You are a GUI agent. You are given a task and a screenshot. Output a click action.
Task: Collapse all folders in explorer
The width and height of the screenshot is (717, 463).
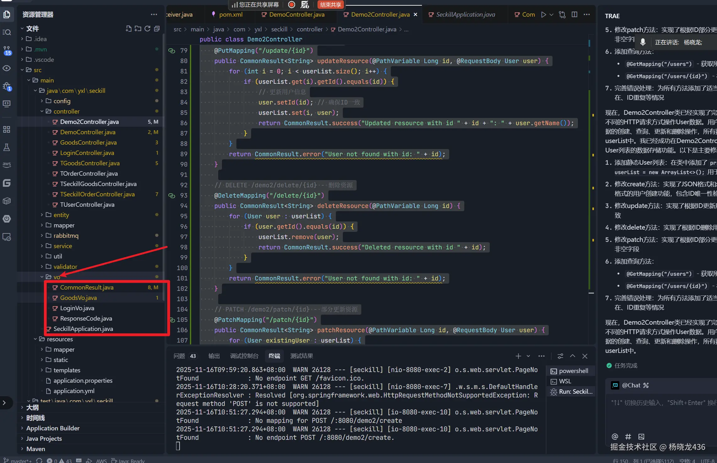[x=157, y=29]
